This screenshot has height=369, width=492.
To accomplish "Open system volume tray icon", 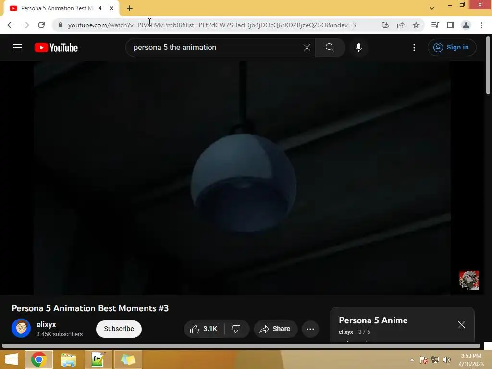I will point(446,360).
